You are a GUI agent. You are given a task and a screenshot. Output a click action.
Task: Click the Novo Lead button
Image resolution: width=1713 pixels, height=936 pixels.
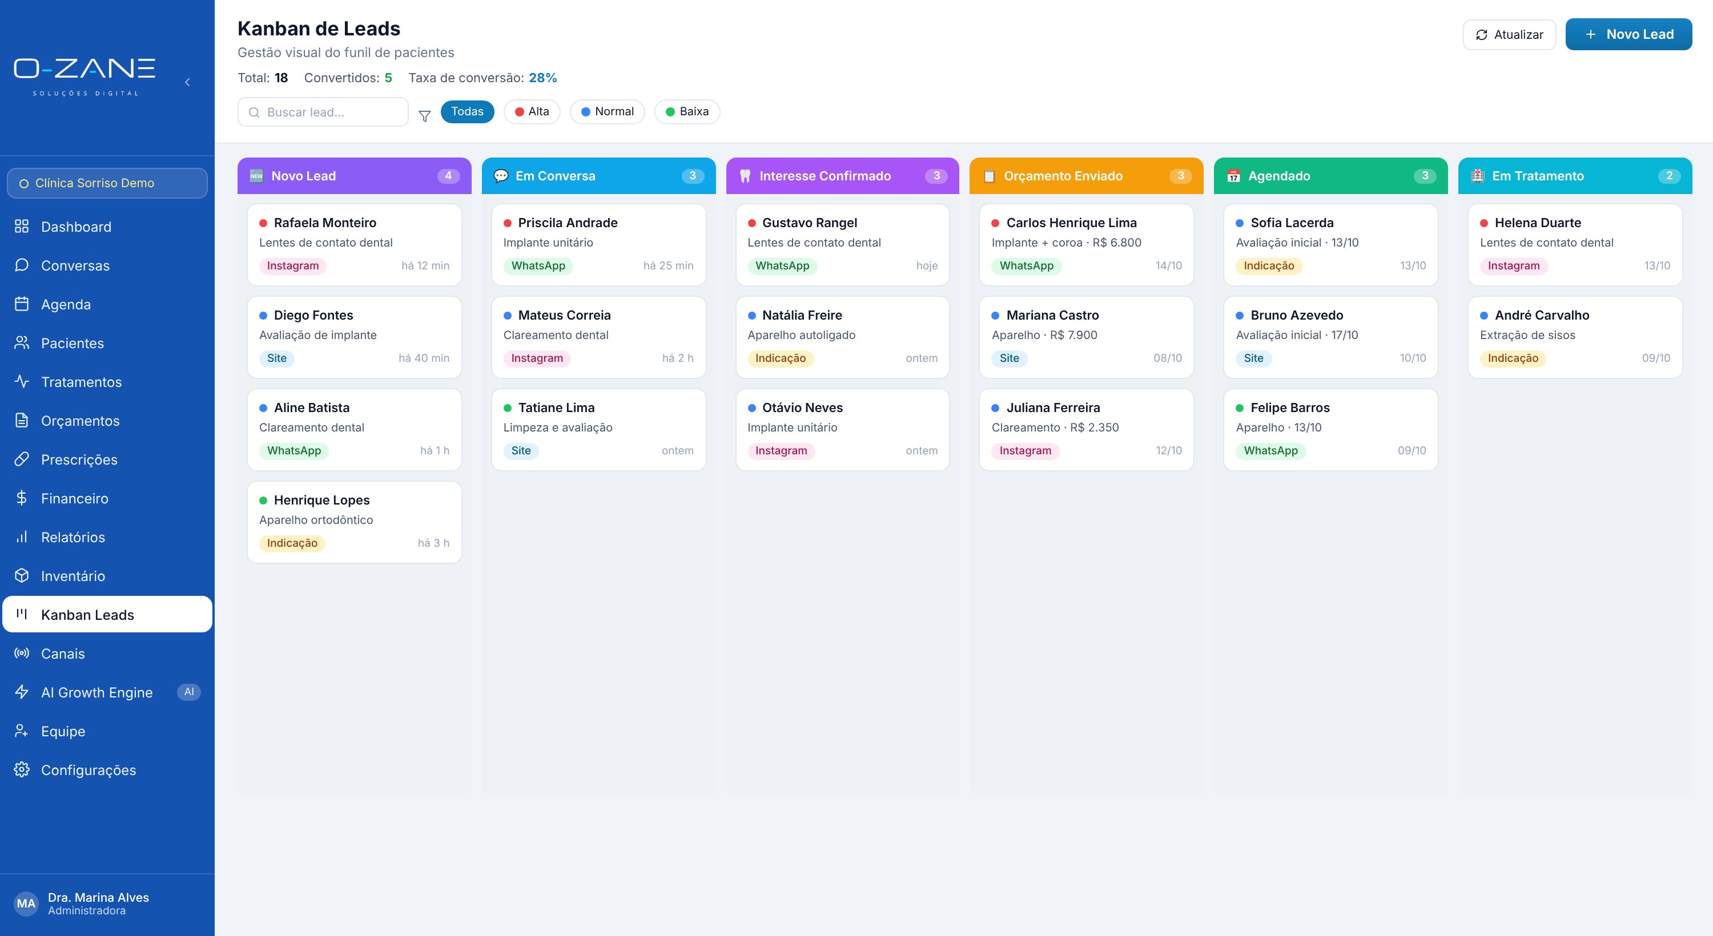tap(1628, 34)
